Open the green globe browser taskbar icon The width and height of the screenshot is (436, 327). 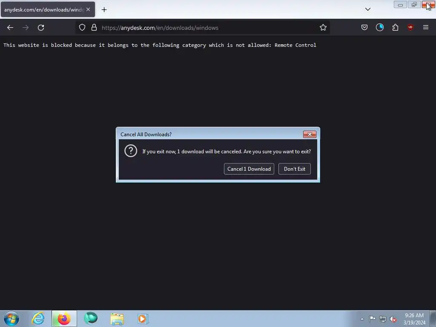pos(91,318)
